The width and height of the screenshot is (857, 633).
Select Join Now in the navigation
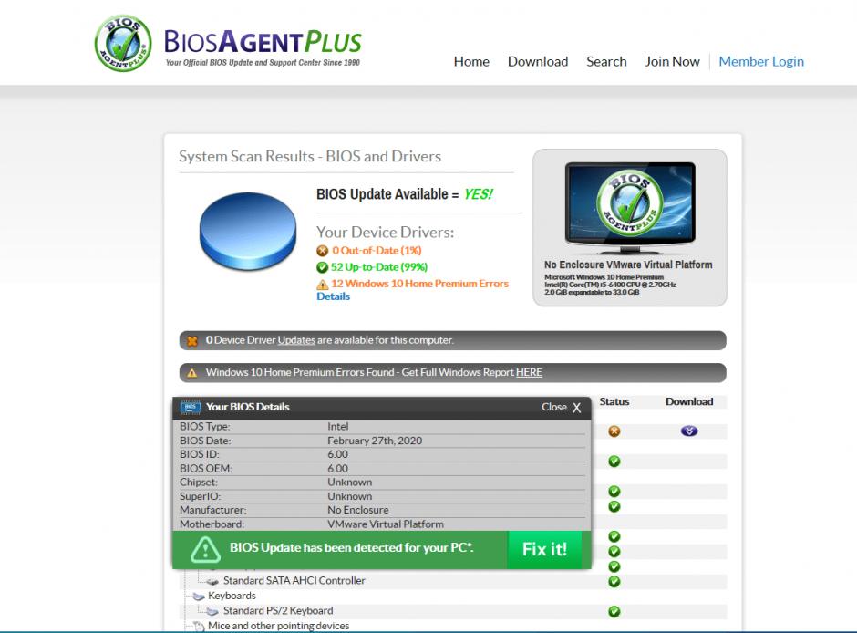coord(672,62)
